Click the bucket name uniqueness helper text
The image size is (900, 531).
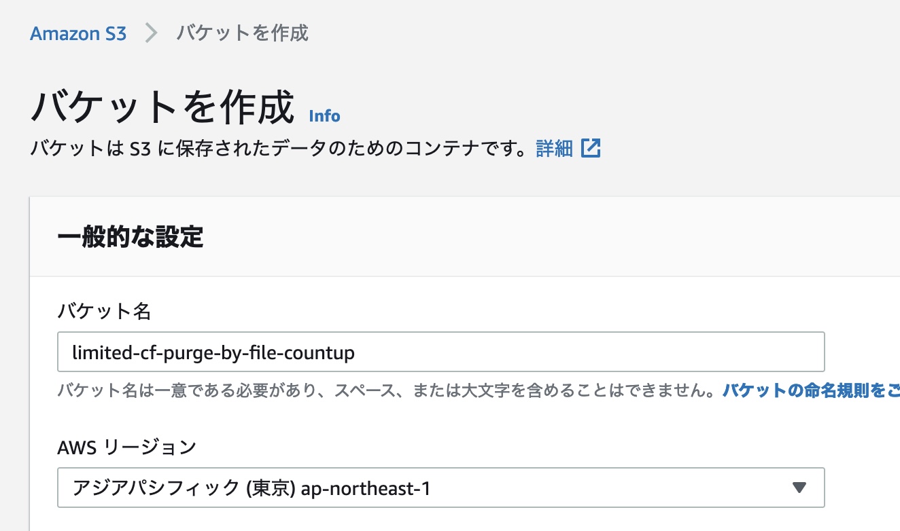pos(386,390)
